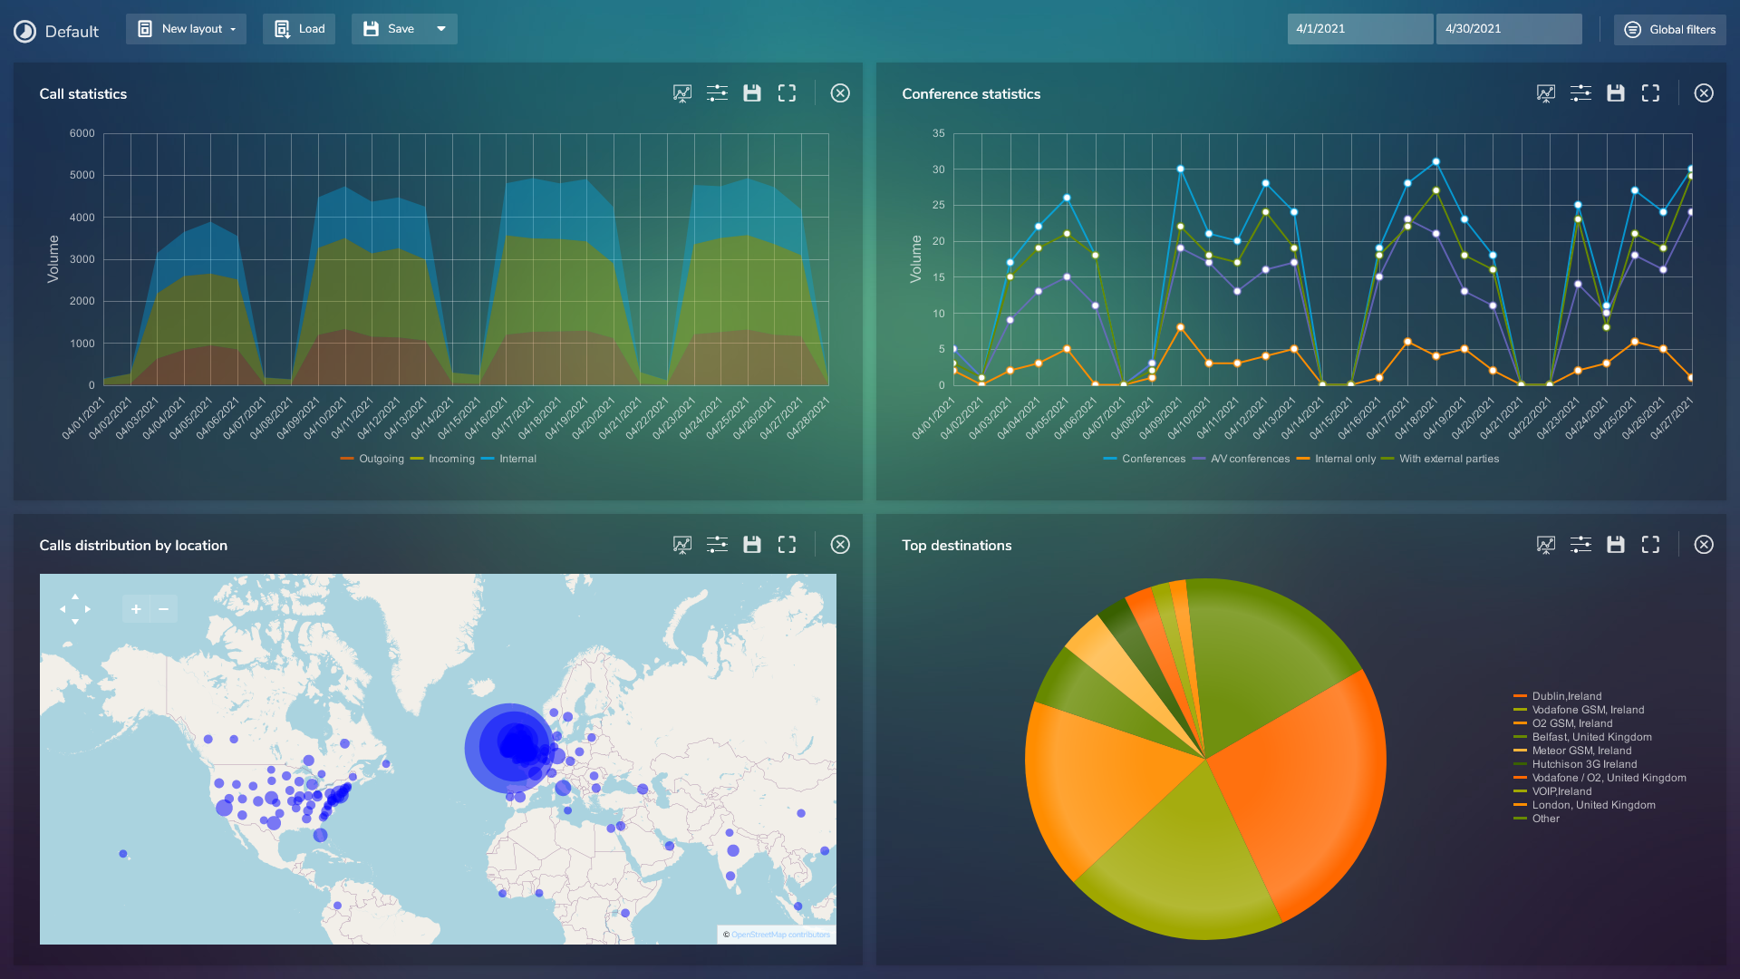Click the start date field showing 4/1/2021
The image size is (1740, 979).
click(x=1359, y=28)
